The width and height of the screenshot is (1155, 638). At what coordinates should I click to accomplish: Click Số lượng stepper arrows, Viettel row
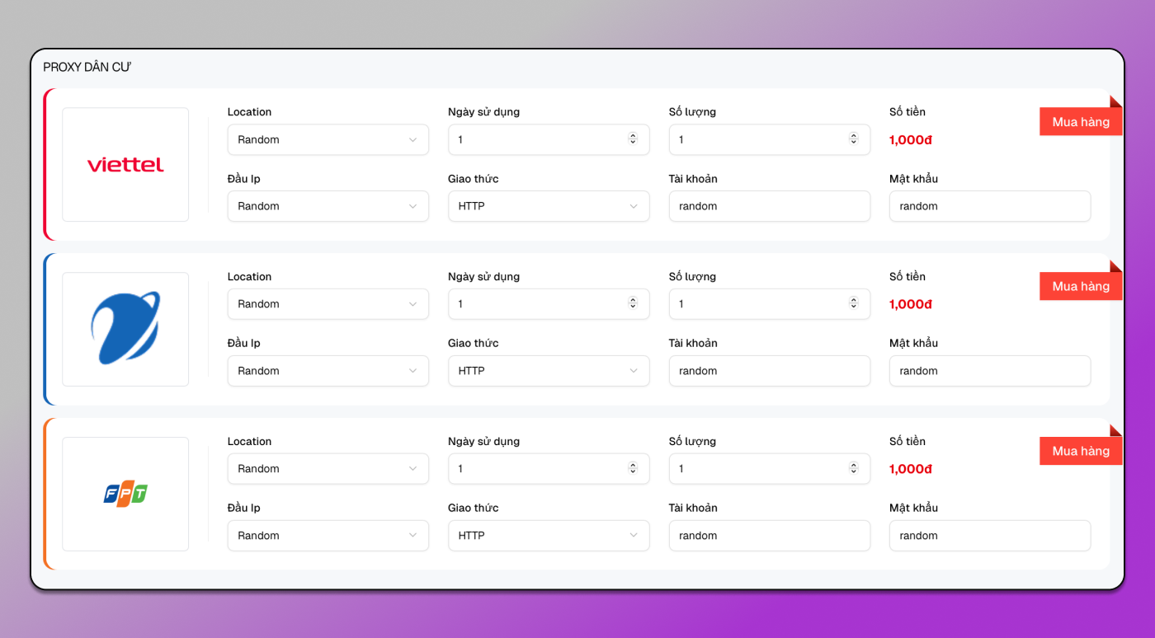[854, 139]
